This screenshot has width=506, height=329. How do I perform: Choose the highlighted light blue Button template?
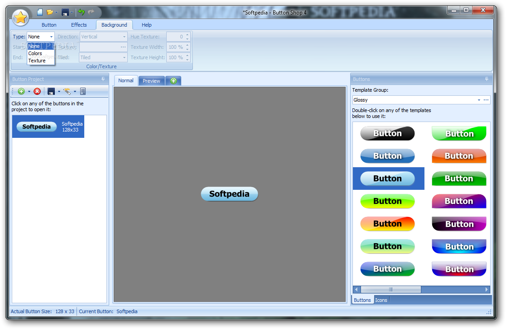point(388,179)
